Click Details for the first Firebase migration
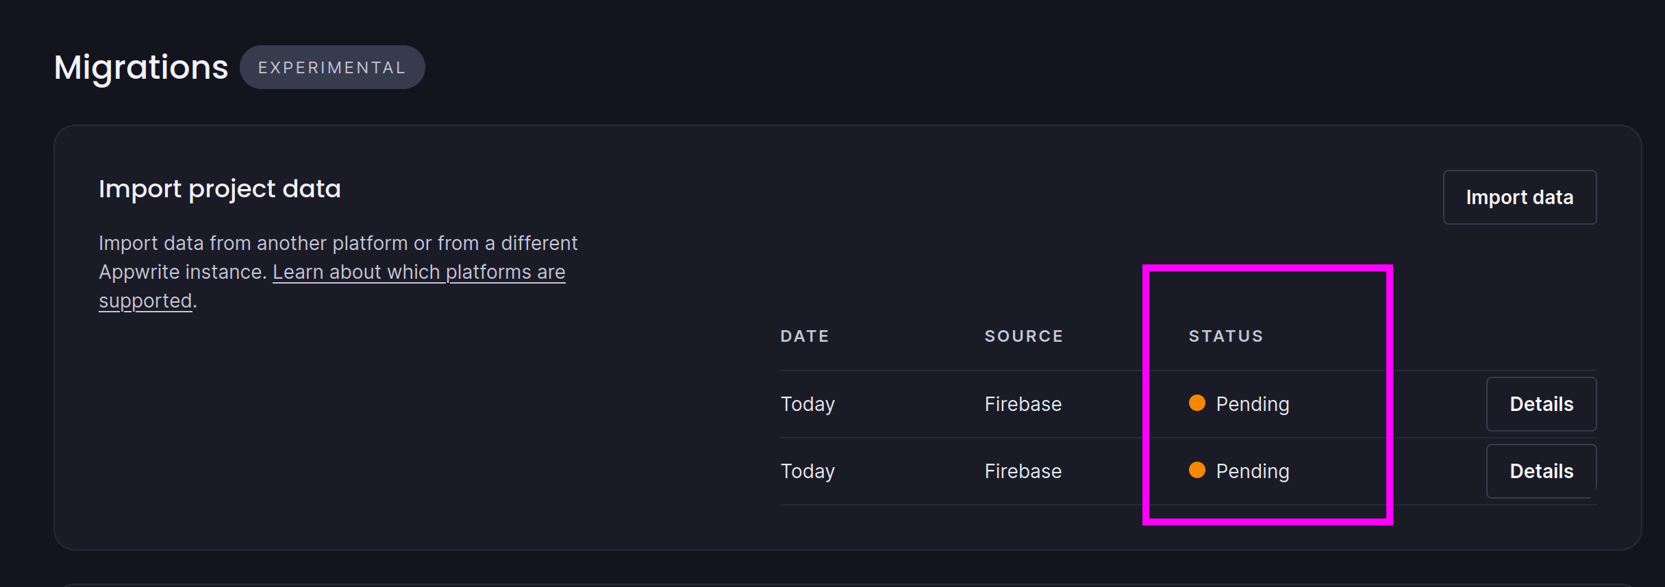This screenshot has height=587, width=1665. pyautogui.click(x=1541, y=403)
